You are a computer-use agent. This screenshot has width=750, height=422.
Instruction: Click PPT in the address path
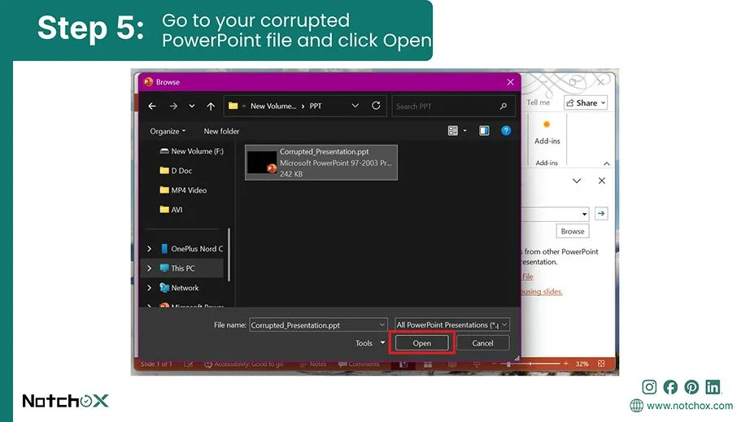click(315, 106)
